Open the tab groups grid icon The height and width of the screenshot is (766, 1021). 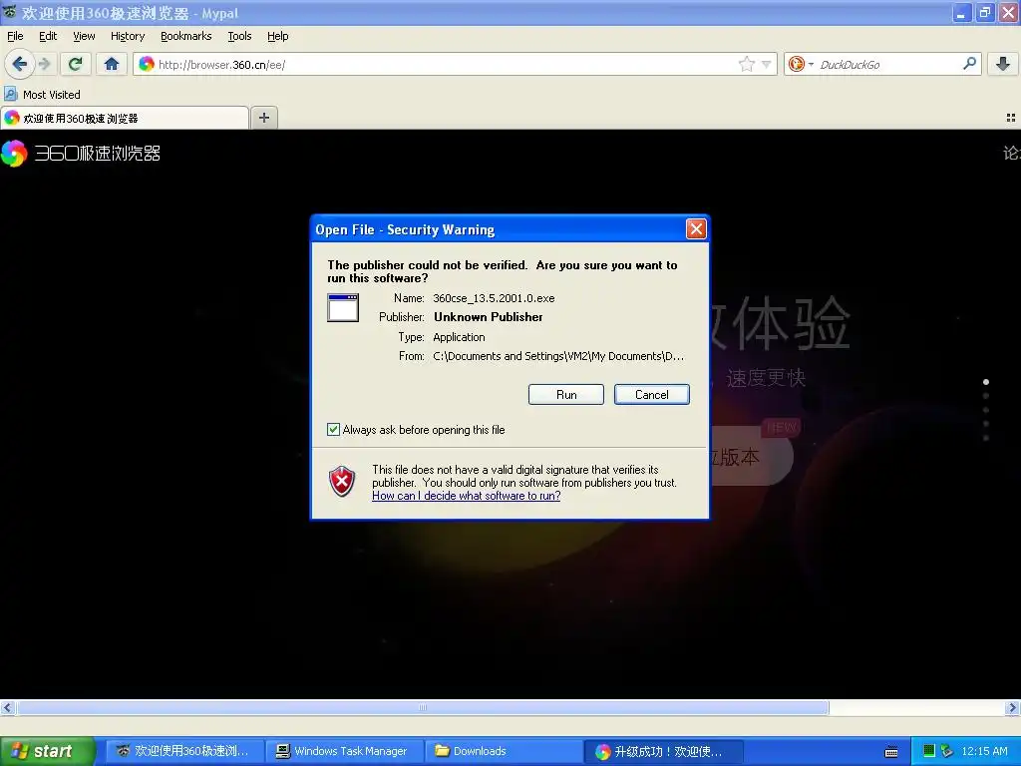(1011, 118)
